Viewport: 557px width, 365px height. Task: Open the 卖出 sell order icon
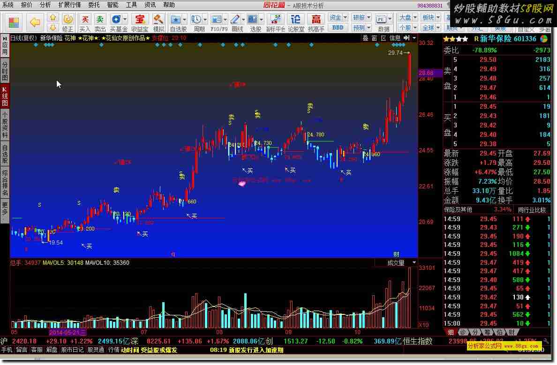(x=100, y=22)
